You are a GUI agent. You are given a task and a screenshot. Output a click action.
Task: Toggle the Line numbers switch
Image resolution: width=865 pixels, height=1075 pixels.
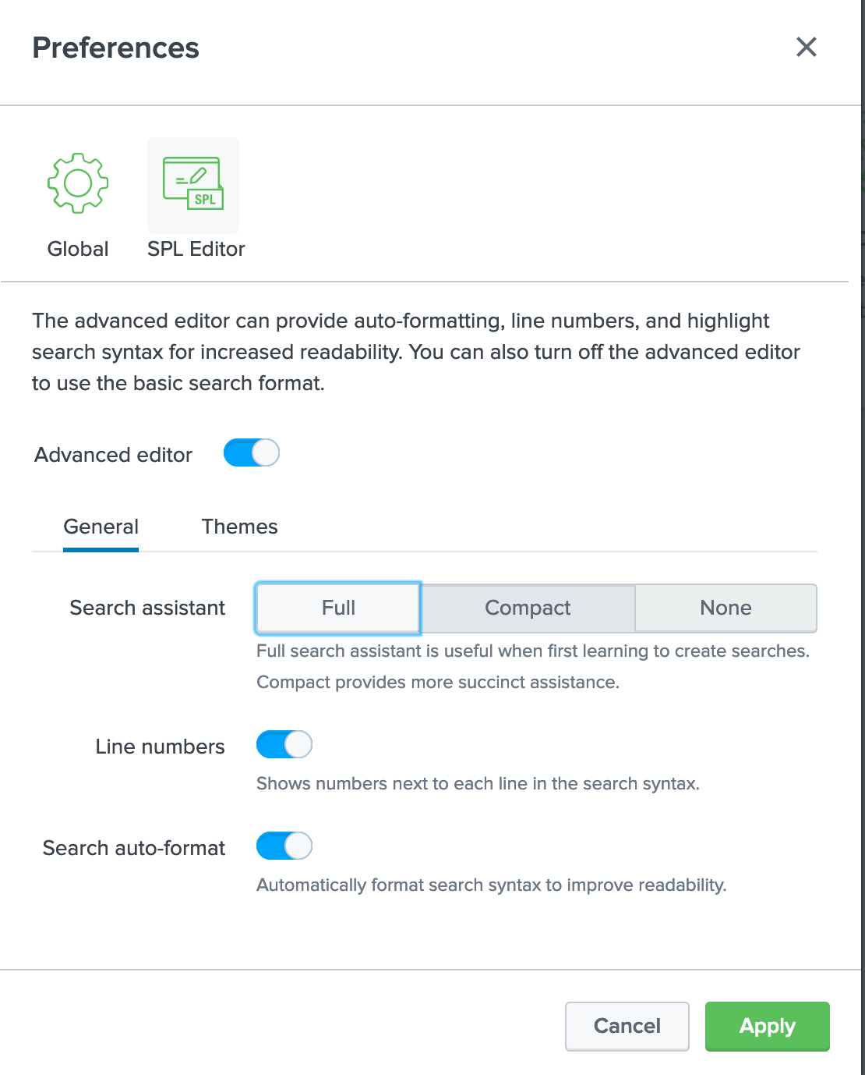[x=284, y=744]
